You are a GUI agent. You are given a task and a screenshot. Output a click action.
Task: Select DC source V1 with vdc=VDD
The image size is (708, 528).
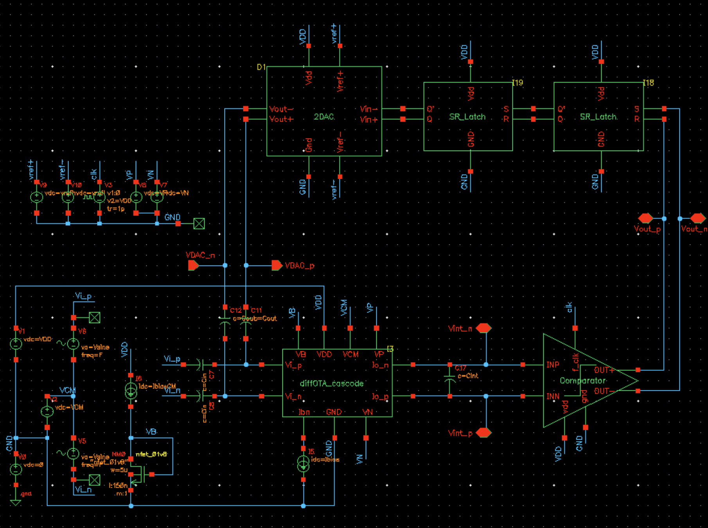click(x=16, y=344)
